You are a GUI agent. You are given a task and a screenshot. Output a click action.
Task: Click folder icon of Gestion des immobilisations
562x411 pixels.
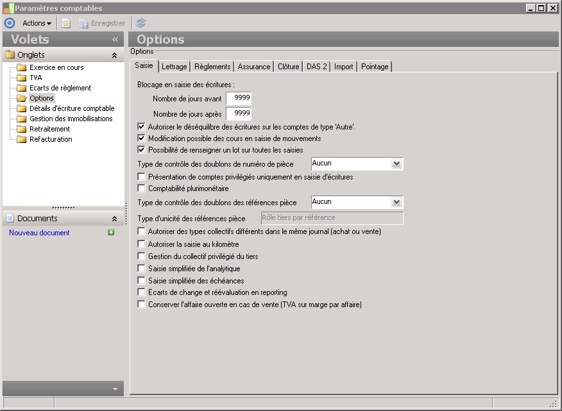click(x=22, y=119)
